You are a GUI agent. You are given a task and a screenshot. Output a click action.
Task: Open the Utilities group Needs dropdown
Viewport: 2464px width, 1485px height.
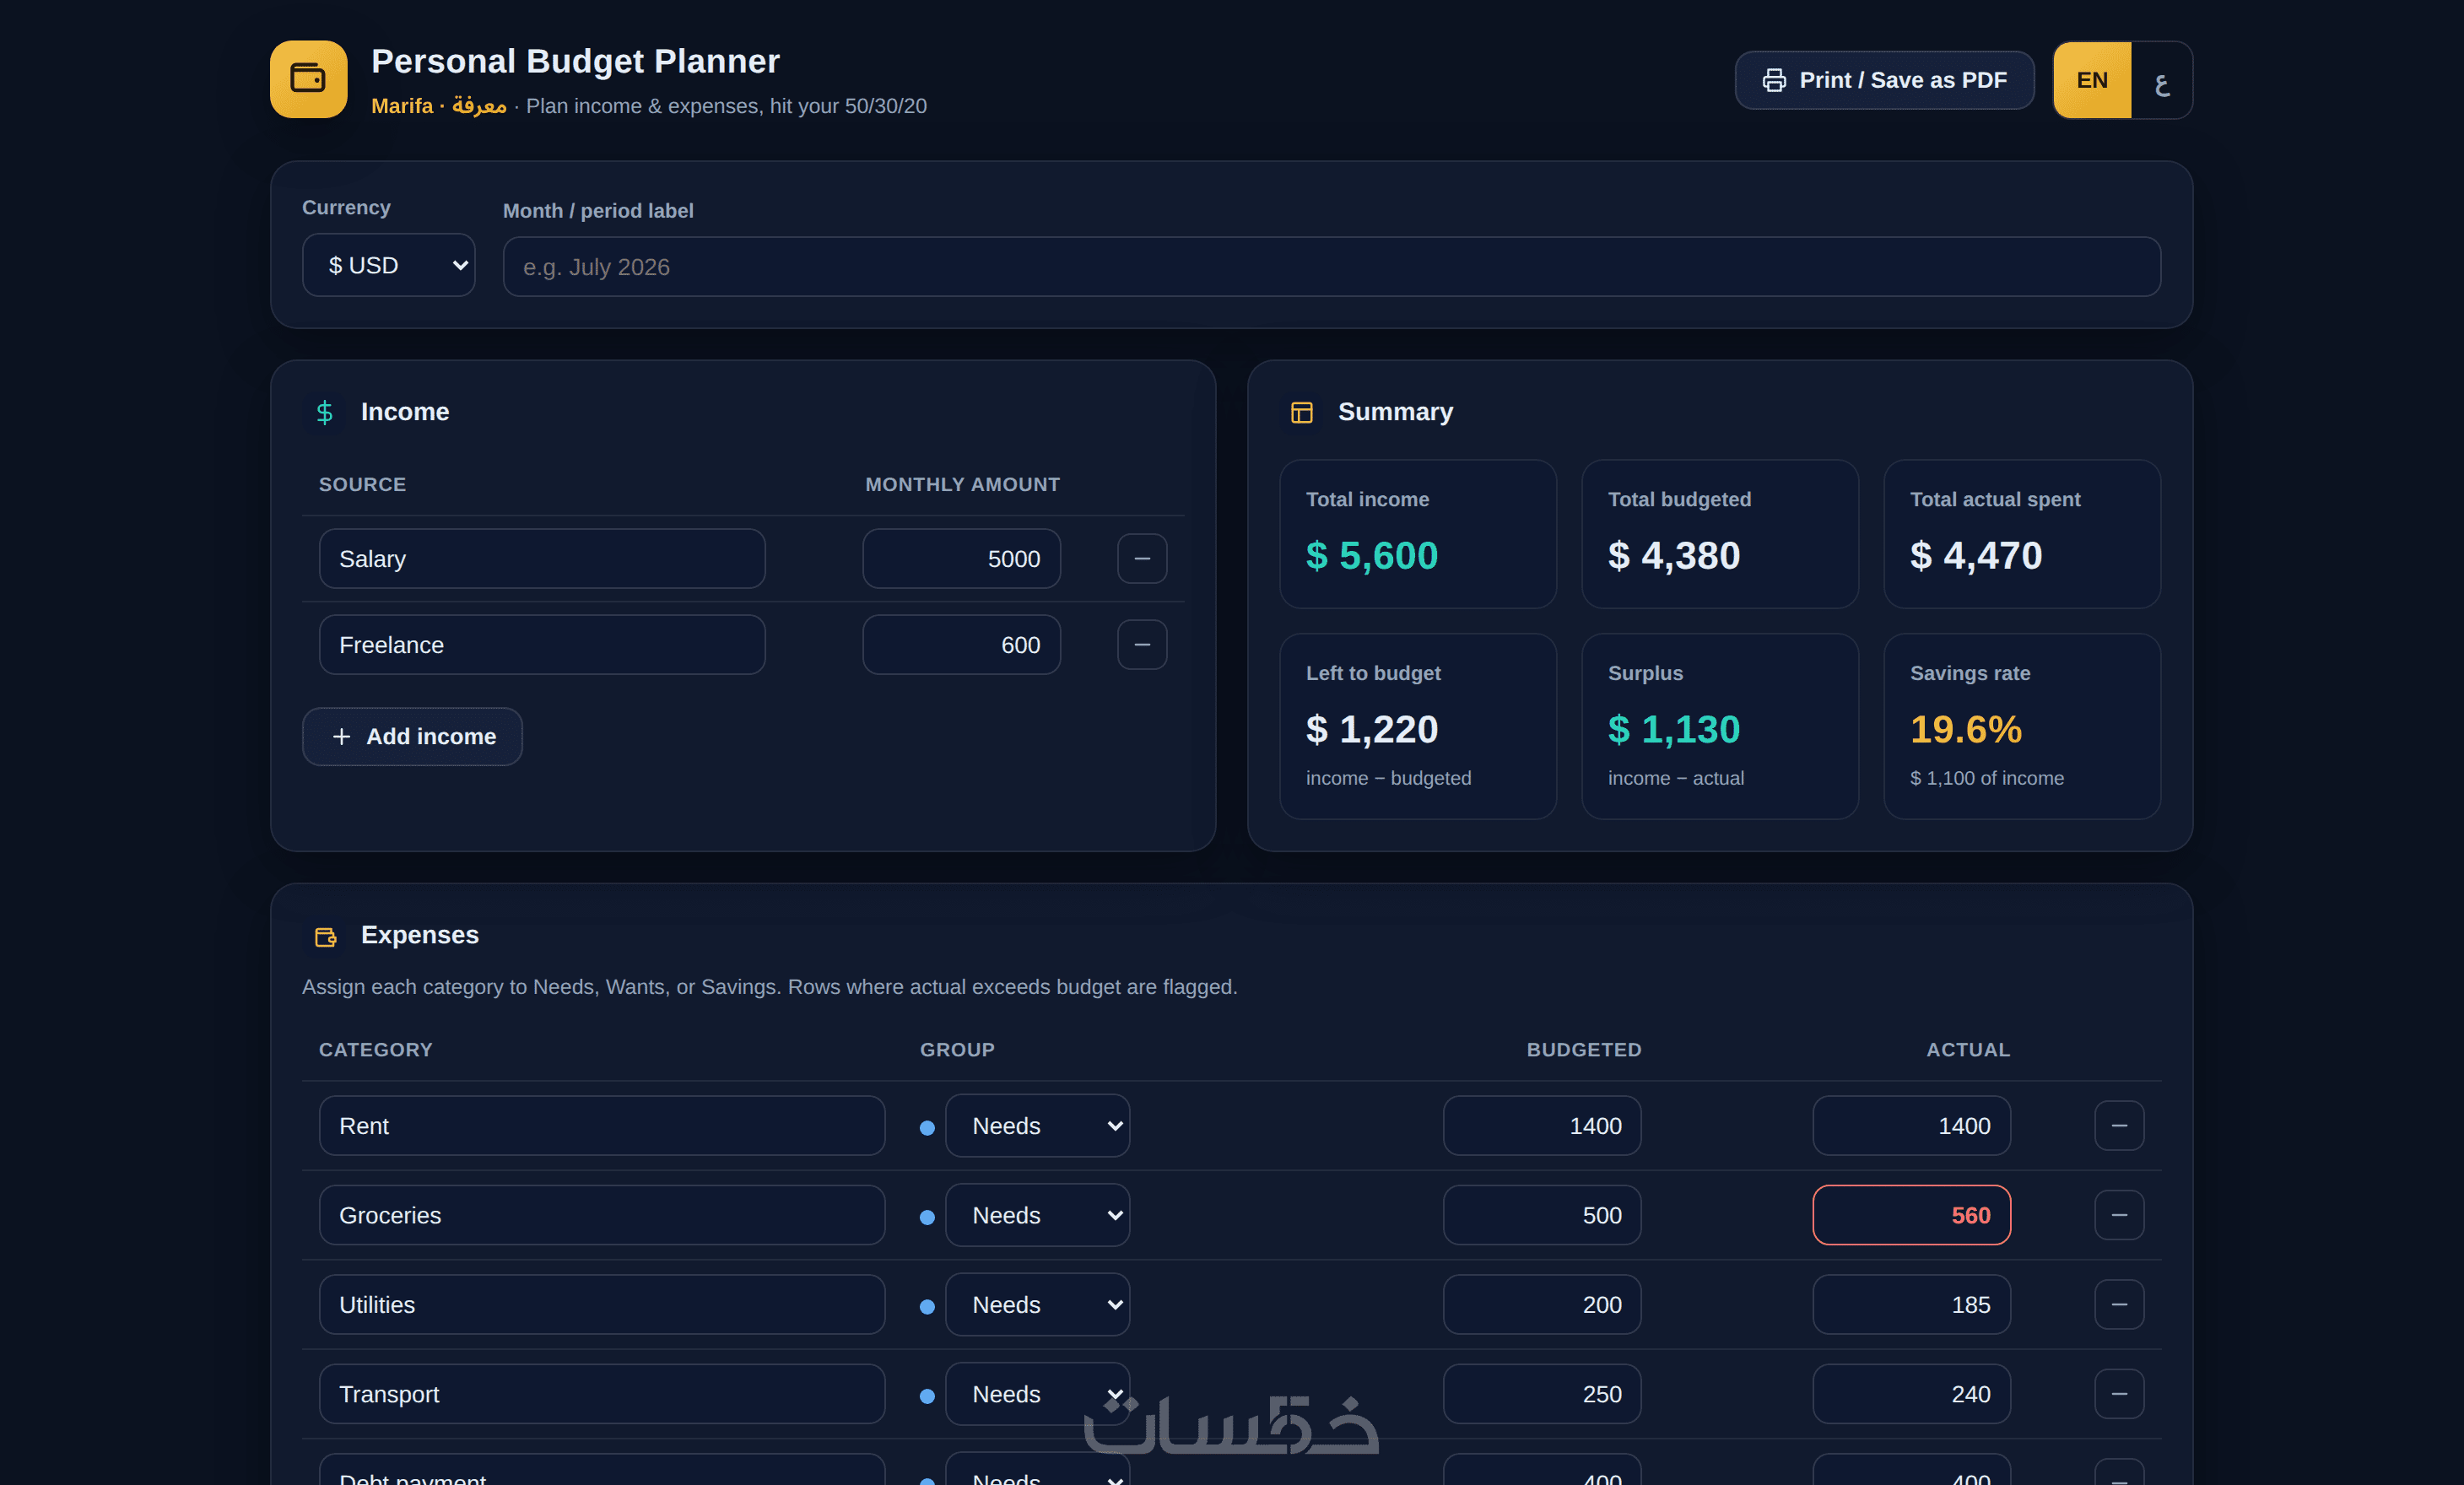pyautogui.click(x=1037, y=1304)
